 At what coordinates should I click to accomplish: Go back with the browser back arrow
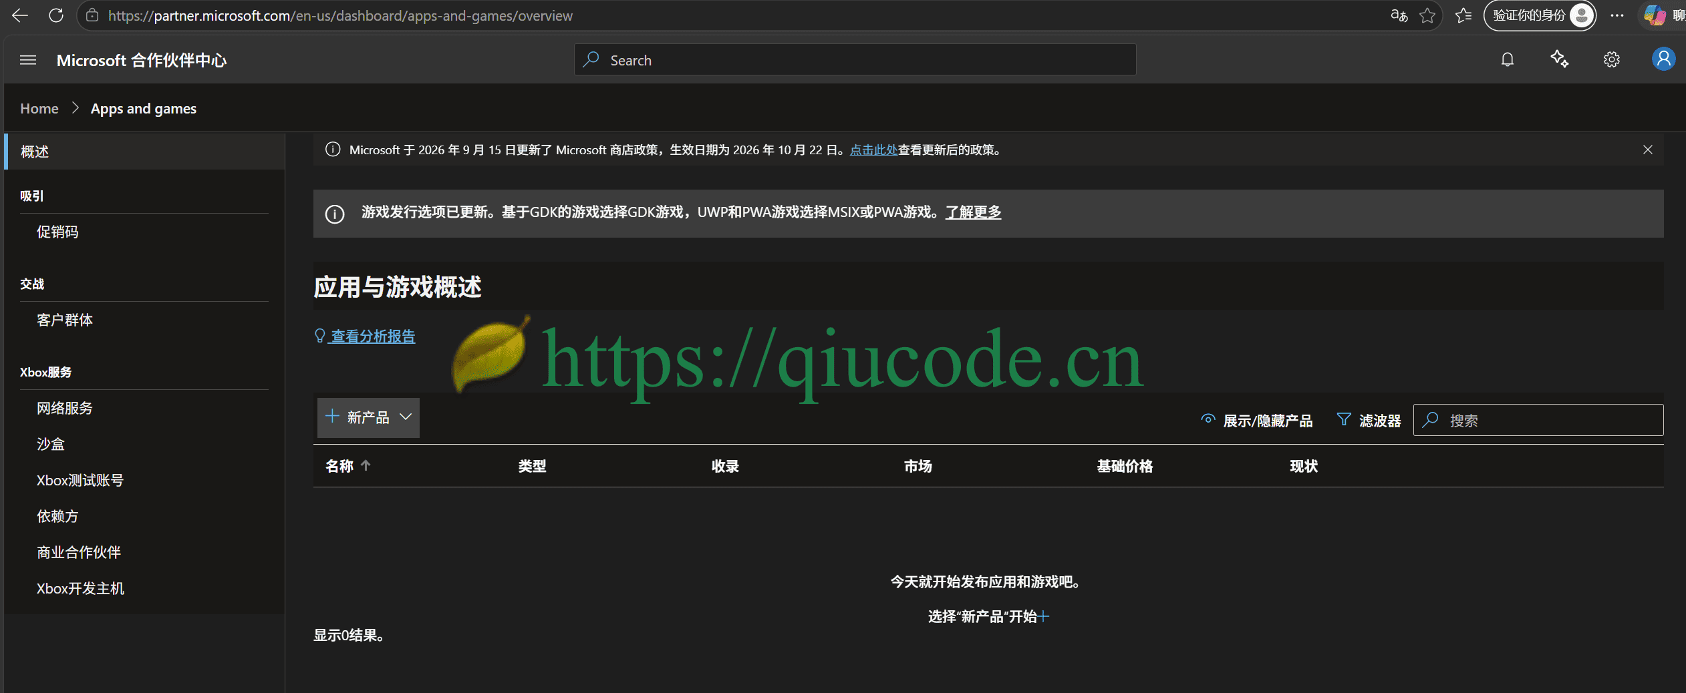(x=20, y=15)
